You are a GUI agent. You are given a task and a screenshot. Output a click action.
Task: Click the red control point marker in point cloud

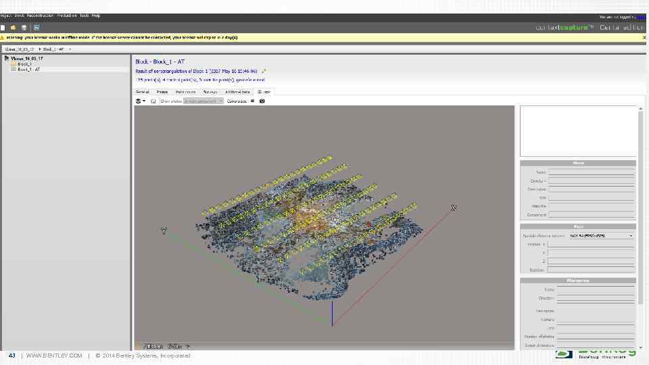[x=368, y=224]
